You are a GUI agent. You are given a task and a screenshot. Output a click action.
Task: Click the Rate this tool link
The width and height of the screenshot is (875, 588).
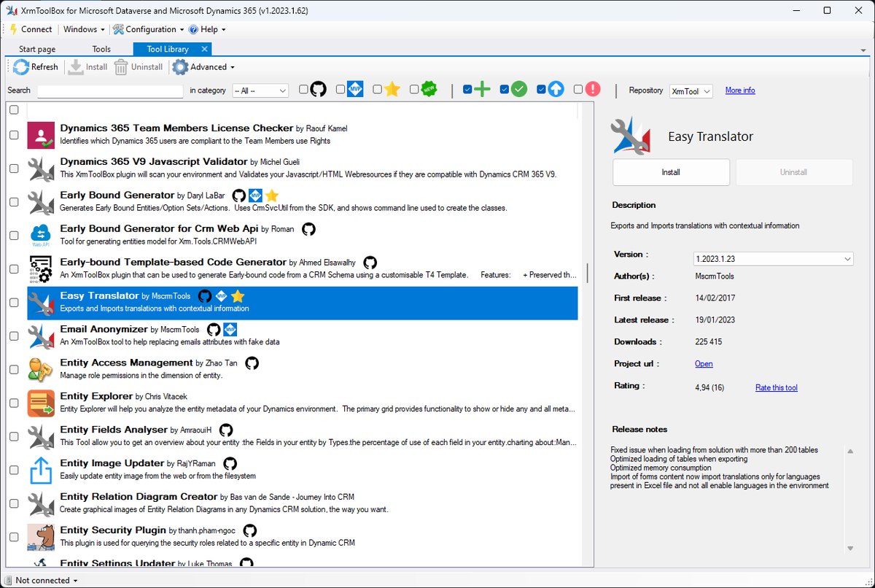coord(777,388)
